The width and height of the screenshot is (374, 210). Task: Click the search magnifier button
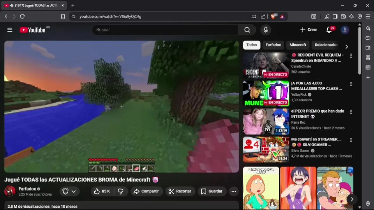pos(247,30)
